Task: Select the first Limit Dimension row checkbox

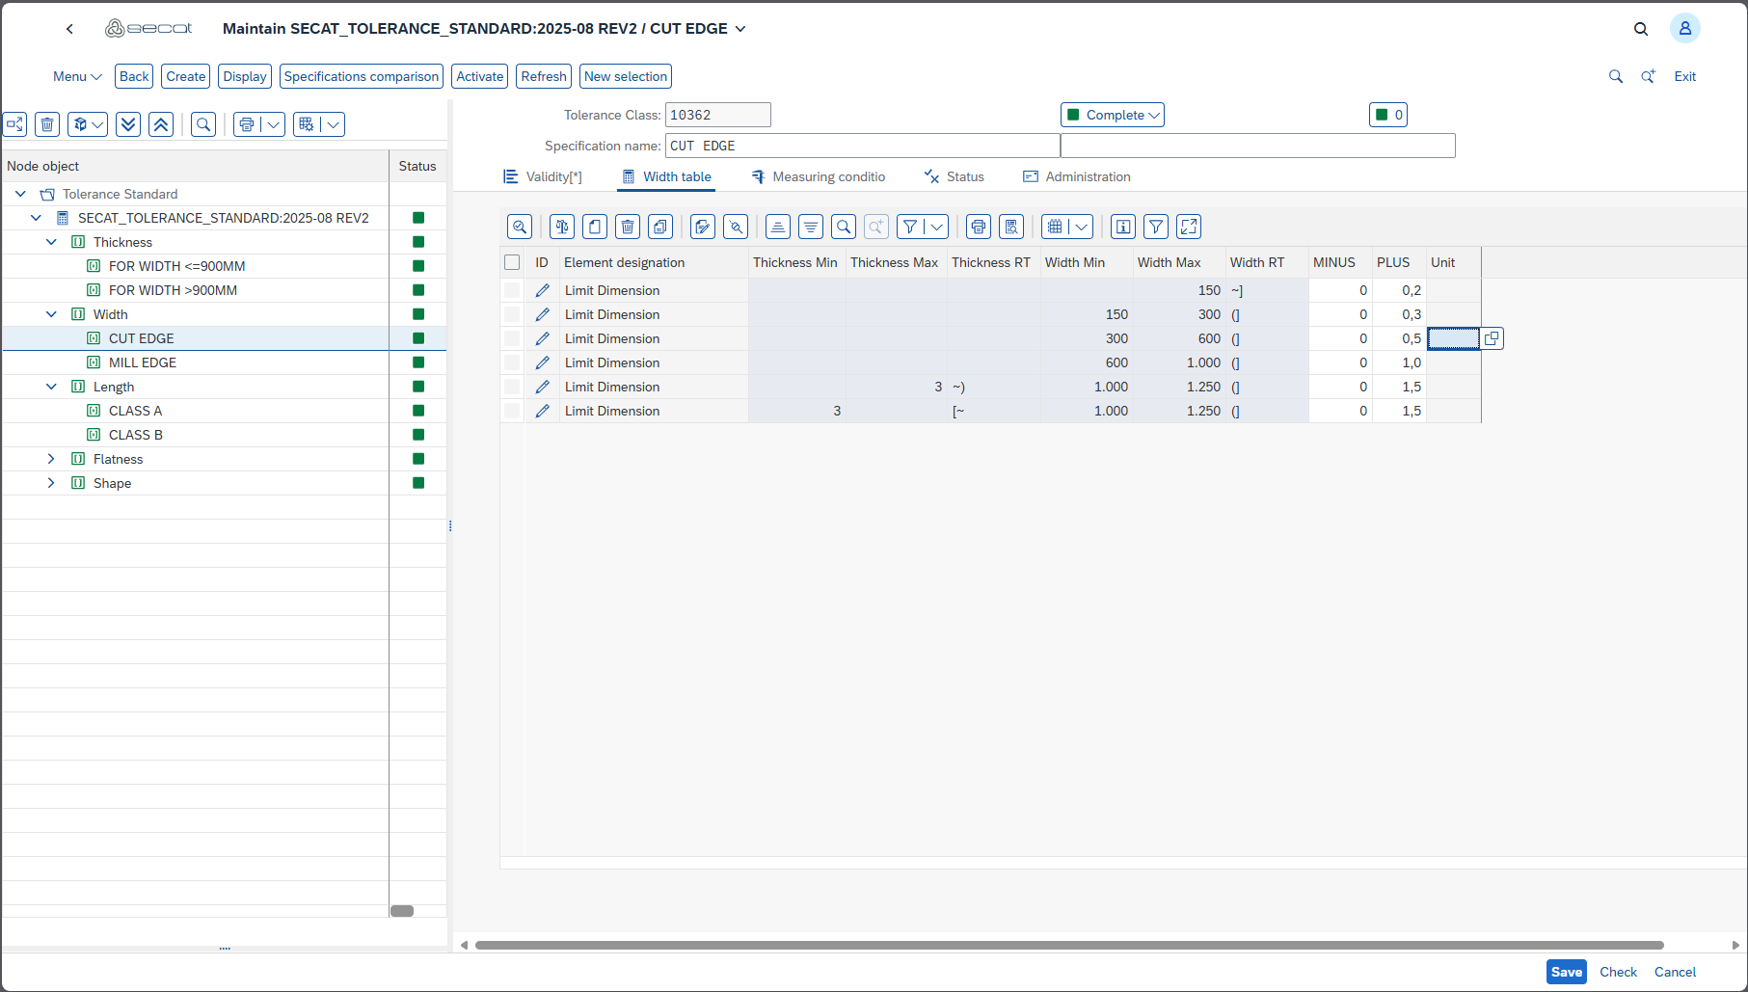Action: pos(512,290)
